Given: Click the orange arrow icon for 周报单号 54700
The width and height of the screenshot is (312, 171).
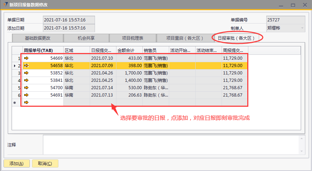Looking at the screenshot, I should (x=26, y=87).
